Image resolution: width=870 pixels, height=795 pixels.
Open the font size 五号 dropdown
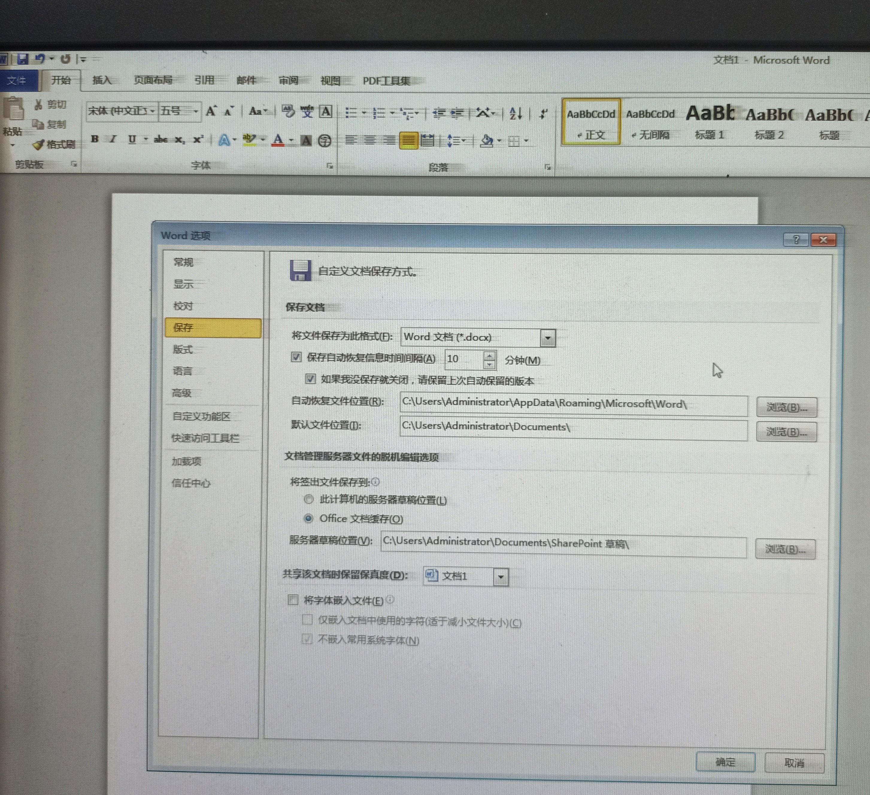(196, 112)
